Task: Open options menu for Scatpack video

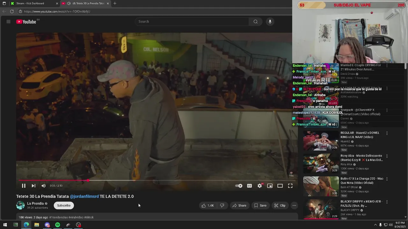Action: [387, 110]
